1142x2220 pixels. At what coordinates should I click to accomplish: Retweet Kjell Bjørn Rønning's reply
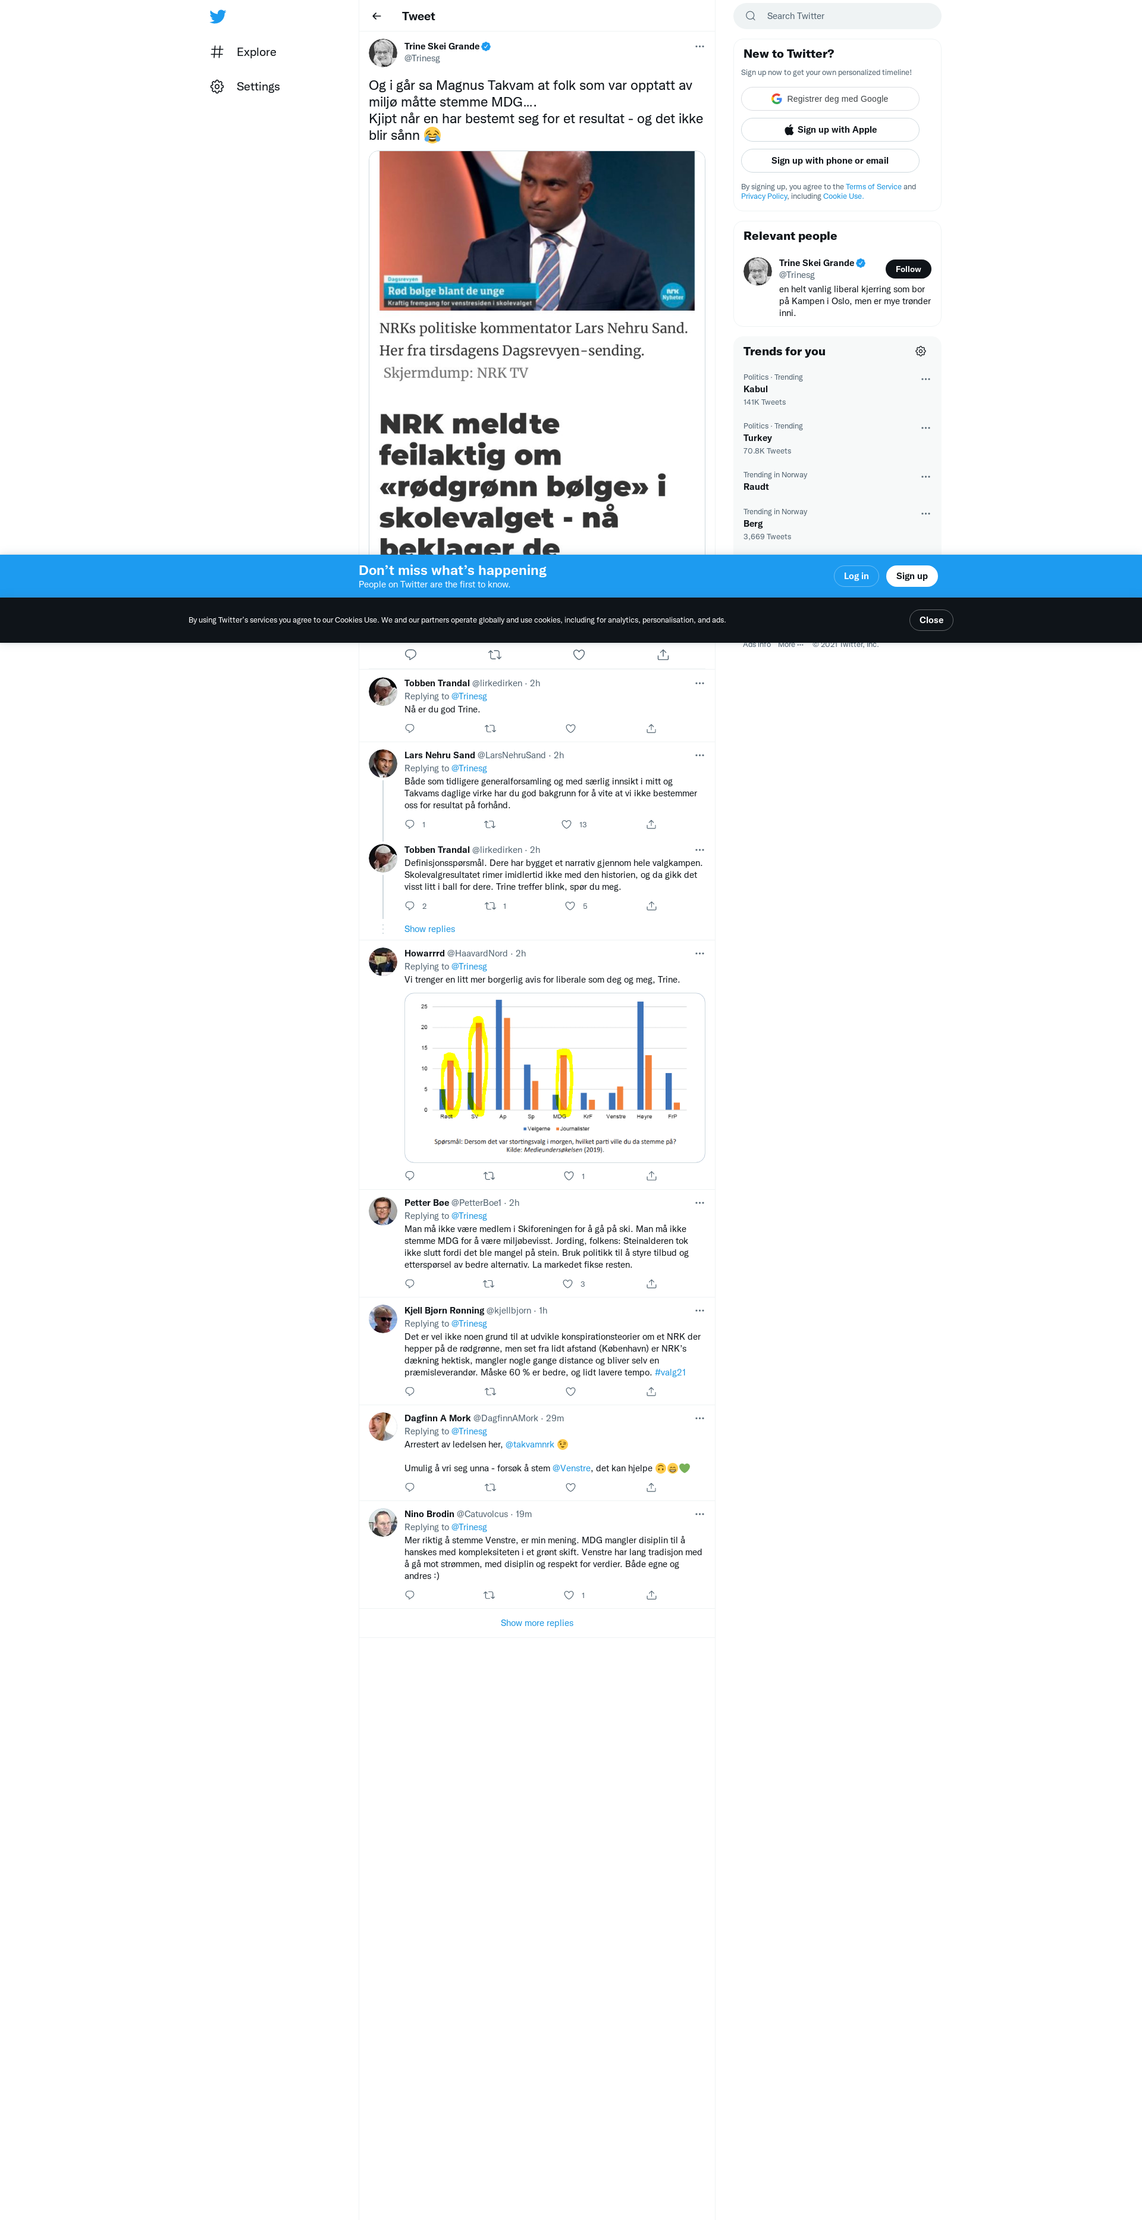pyautogui.click(x=490, y=1391)
